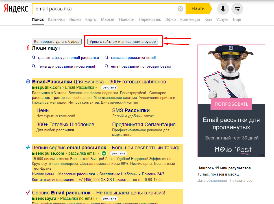Screen dimensions: 274x204
Task: Go to the Карты tab
Action: (91, 19)
